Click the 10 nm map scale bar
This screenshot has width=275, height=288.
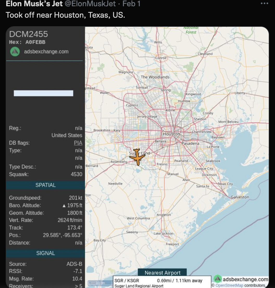[100, 283]
